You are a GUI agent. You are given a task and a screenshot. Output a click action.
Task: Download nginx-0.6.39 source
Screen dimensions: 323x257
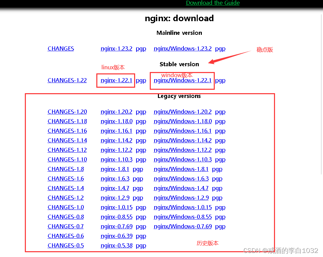pos(116,236)
